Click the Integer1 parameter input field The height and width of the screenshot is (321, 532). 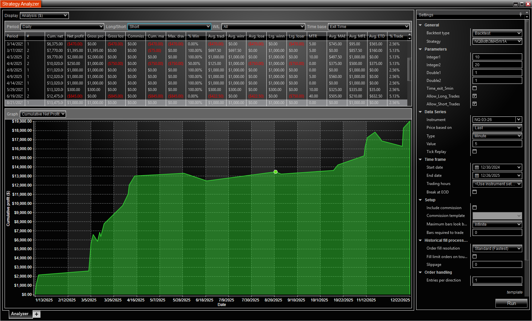pyautogui.click(x=497, y=57)
